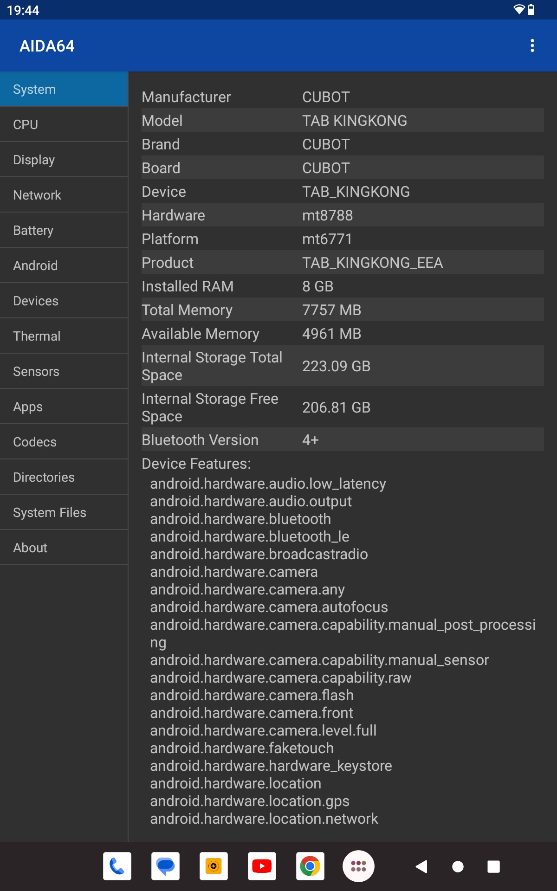Tap android.hardware.camera.any entry

(x=247, y=589)
